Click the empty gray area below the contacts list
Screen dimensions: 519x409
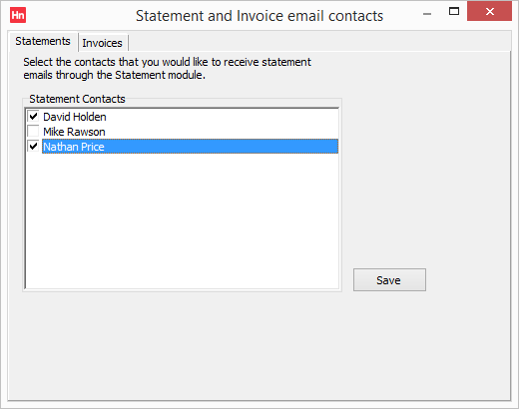[259, 346]
